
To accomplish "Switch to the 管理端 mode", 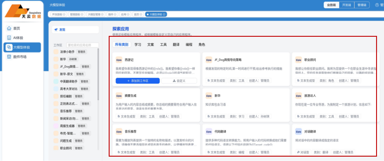I will click(x=362, y=5).
